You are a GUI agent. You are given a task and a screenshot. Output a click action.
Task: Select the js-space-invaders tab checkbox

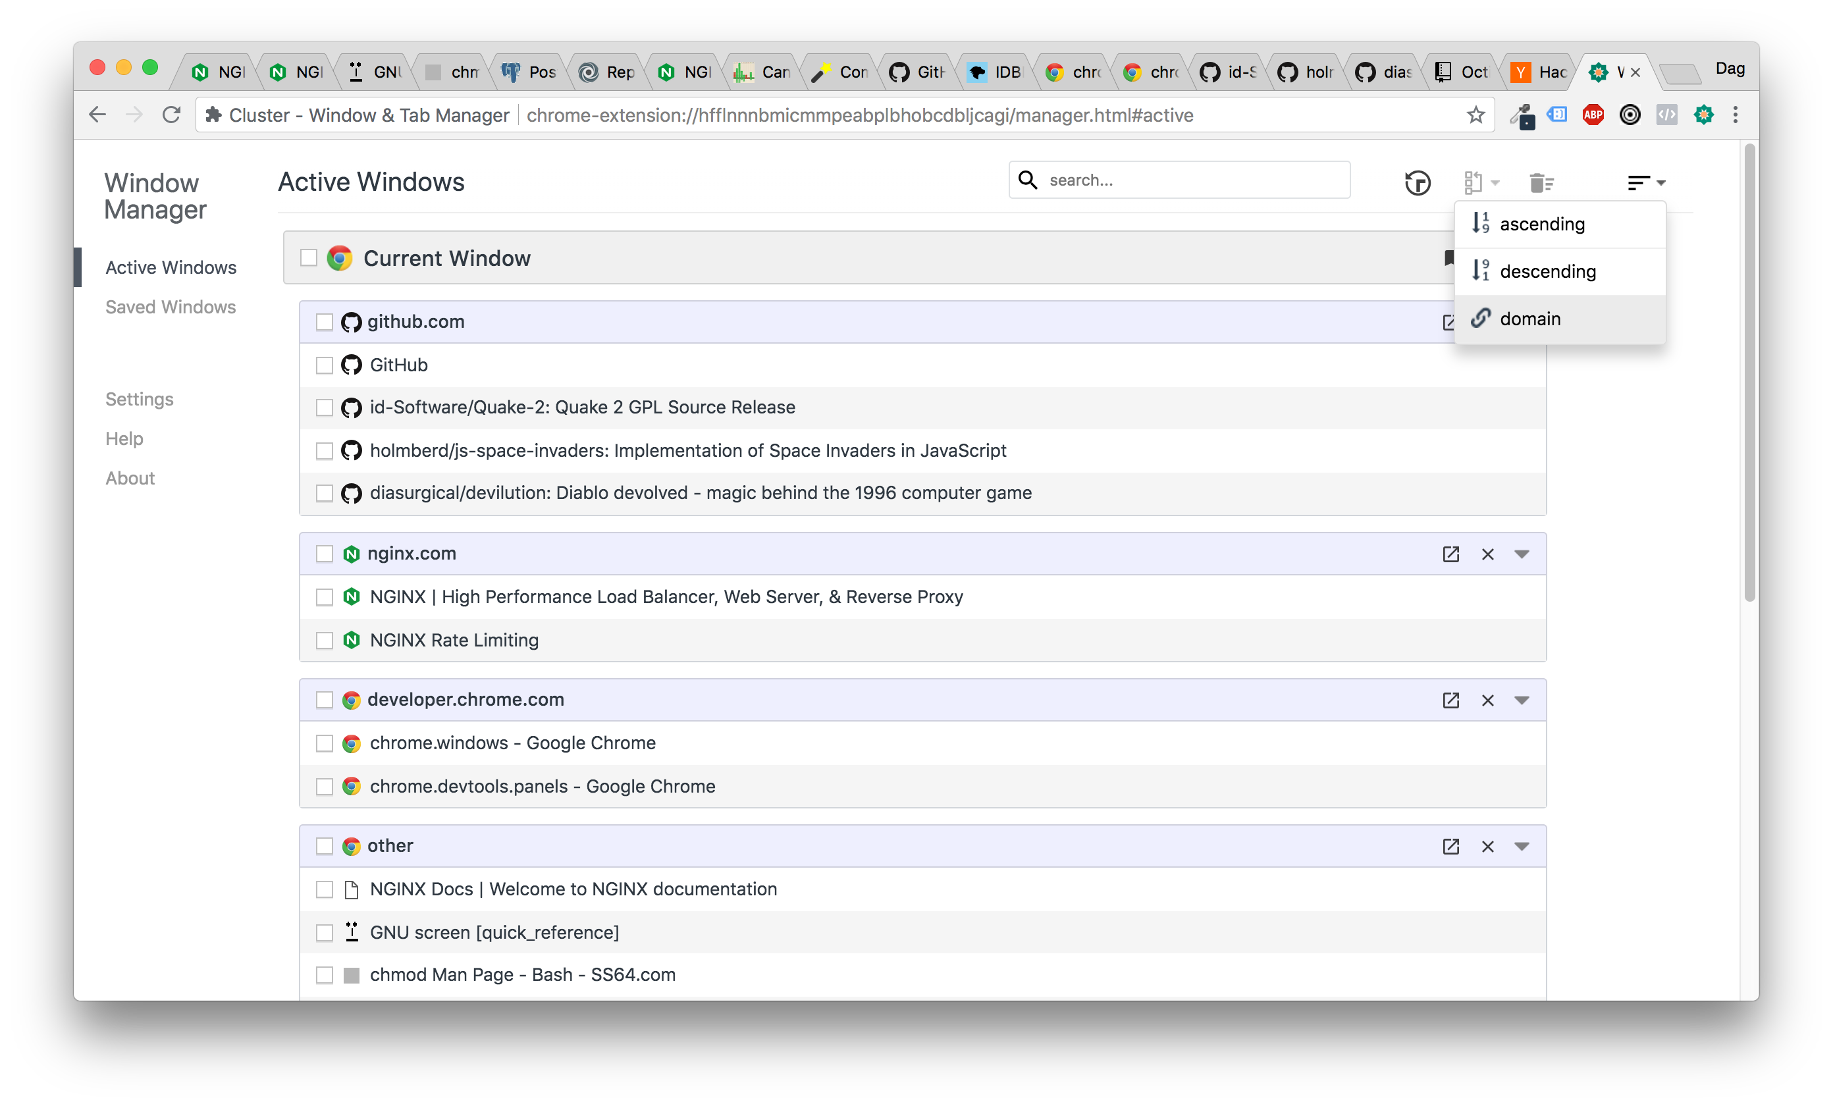click(x=325, y=450)
